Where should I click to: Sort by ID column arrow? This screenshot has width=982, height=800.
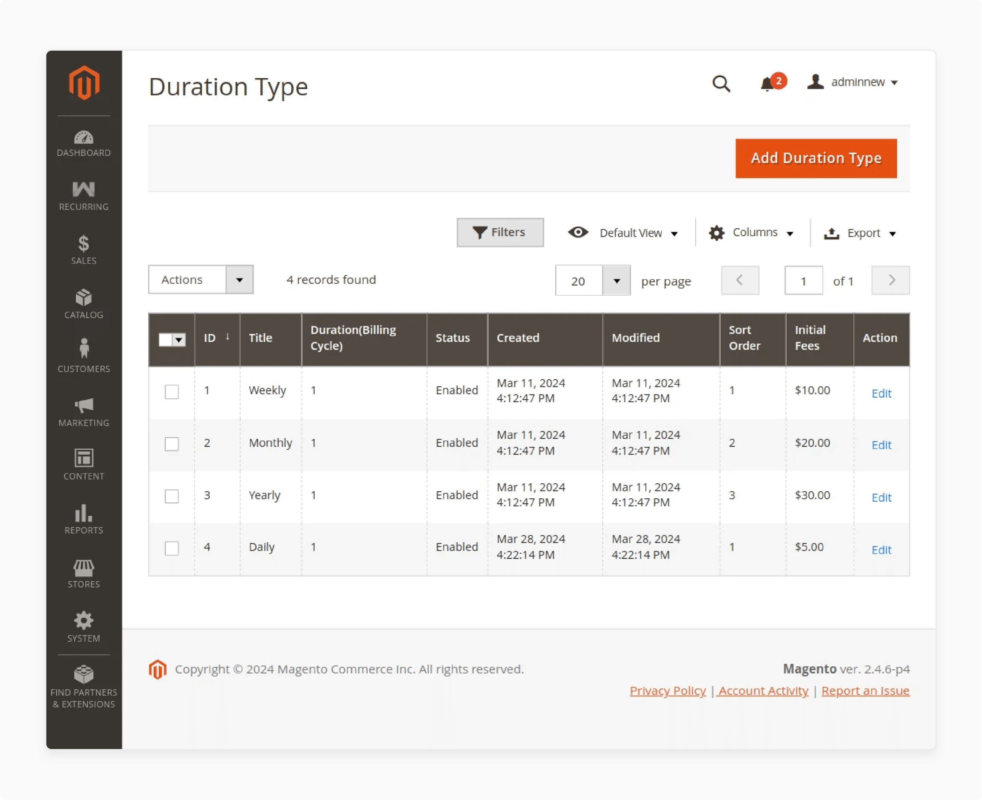coord(228,337)
